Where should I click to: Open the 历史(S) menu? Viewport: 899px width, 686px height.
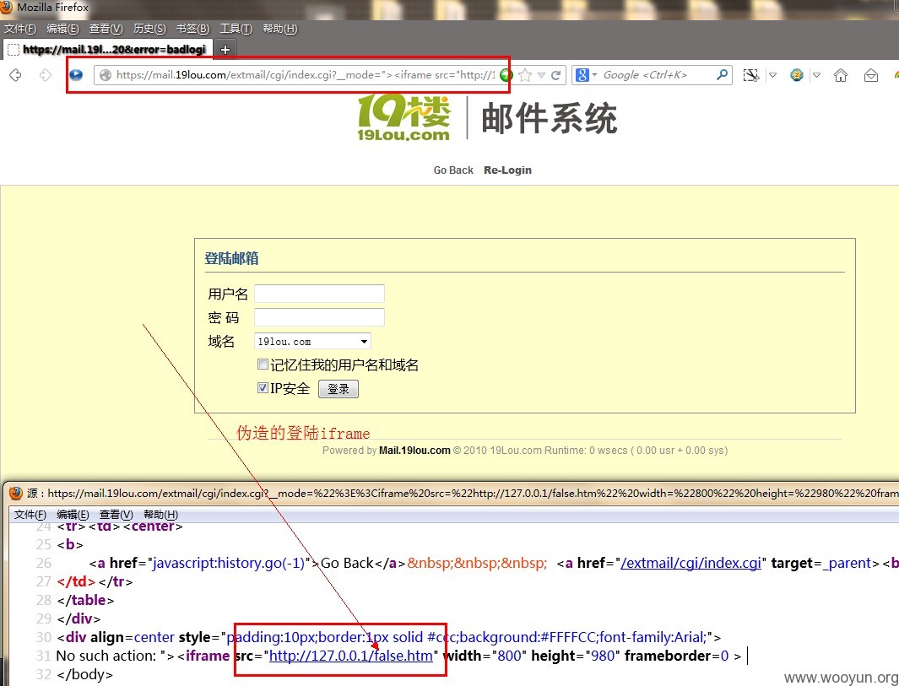149,29
